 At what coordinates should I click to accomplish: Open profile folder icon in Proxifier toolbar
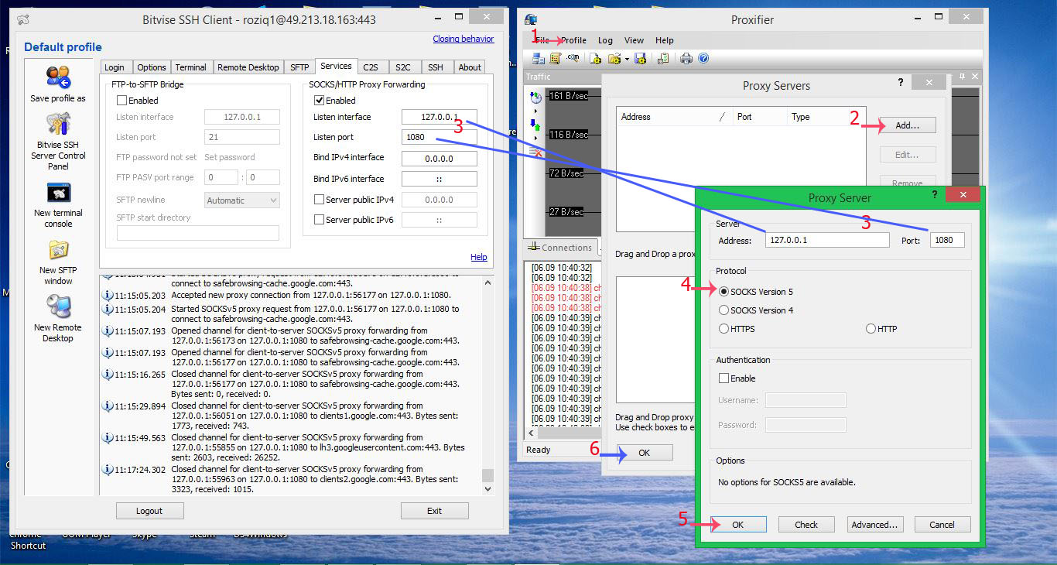614,58
